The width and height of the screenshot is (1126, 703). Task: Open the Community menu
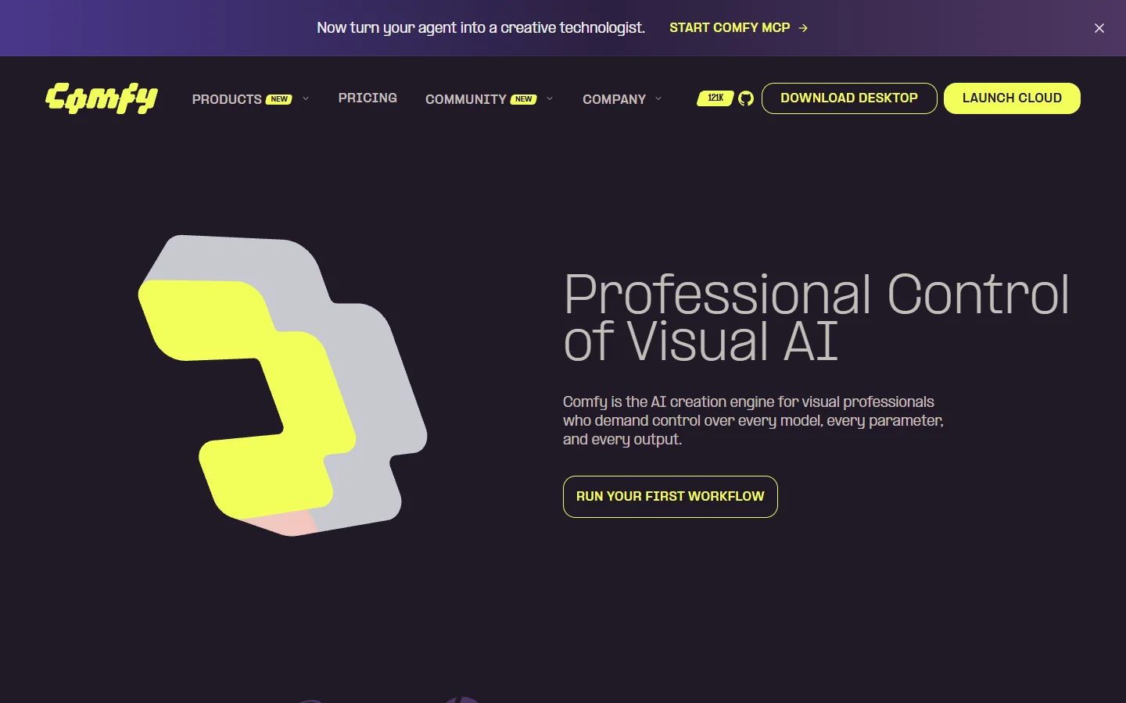[466, 99]
